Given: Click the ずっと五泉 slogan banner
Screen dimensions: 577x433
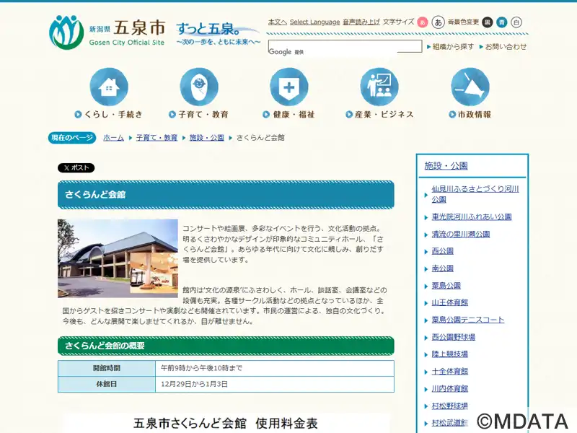Looking at the screenshot, I should pyautogui.click(x=219, y=33).
